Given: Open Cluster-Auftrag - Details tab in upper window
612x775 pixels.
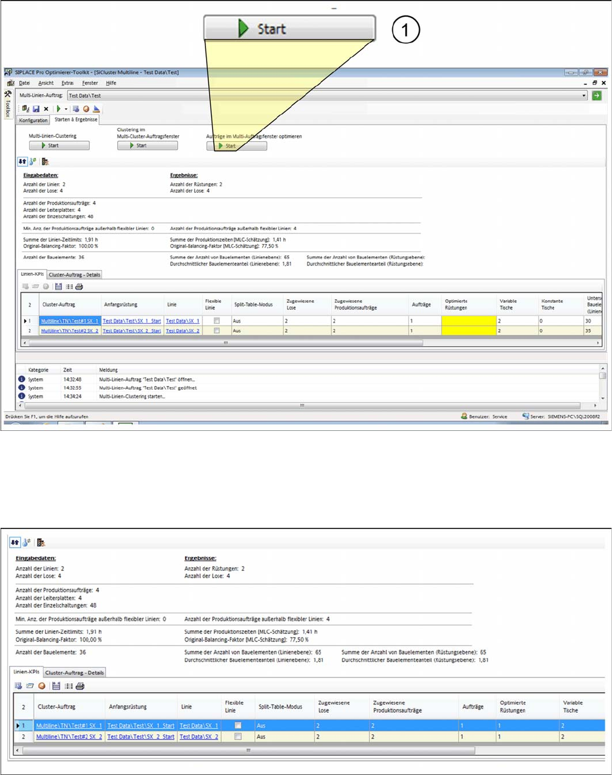Looking at the screenshot, I should (x=74, y=275).
